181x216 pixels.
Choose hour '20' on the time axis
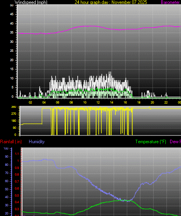[x=152, y=102]
